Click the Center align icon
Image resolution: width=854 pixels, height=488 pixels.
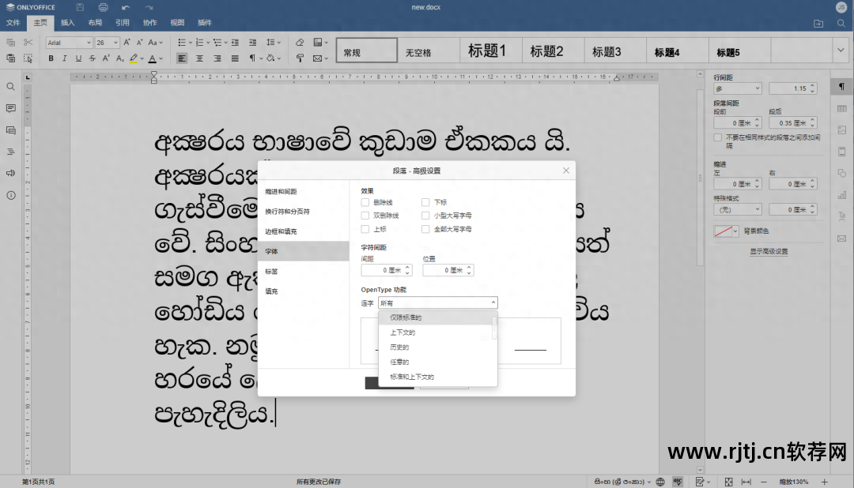[199, 58]
